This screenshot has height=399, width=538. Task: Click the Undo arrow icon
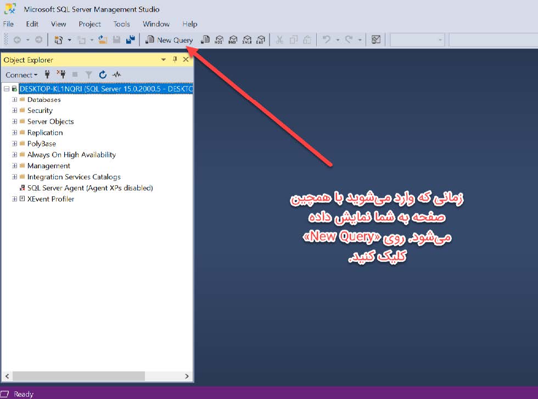point(326,39)
